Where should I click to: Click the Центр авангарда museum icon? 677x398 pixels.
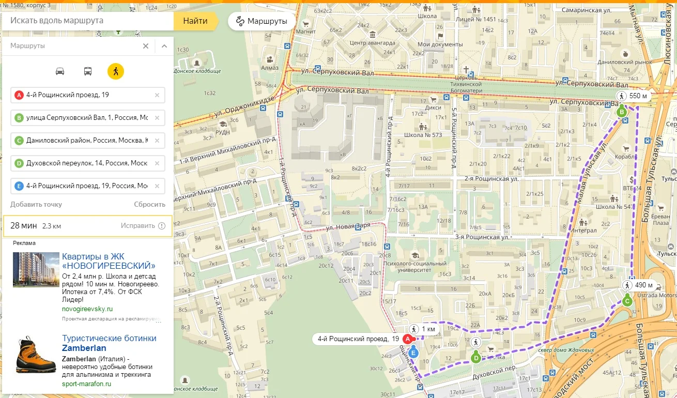373,34
